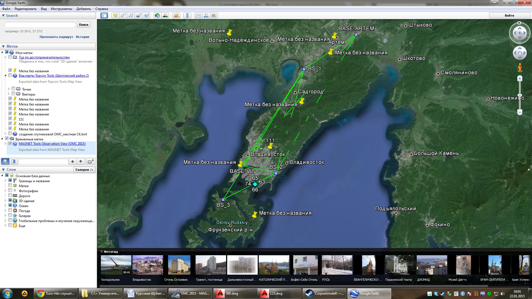532x299 pixels.
Task: Select the Add Polygon tool
Action: coord(123,16)
